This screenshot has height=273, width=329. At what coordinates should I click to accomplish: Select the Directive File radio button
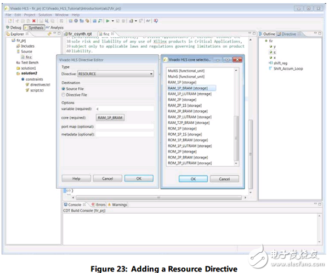point(64,94)
